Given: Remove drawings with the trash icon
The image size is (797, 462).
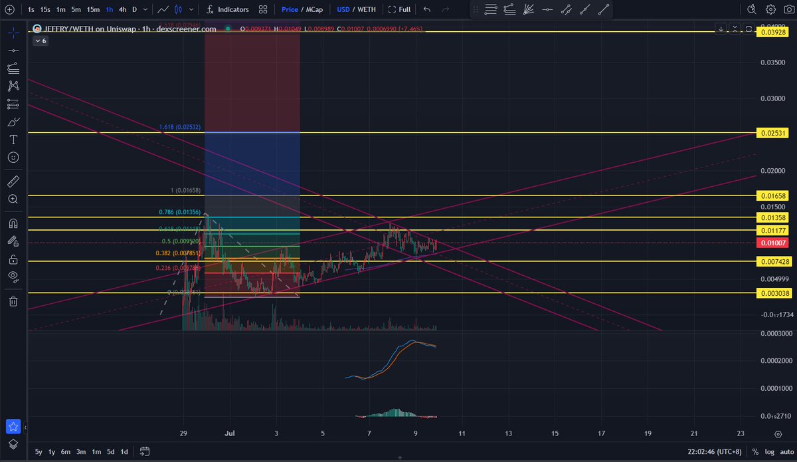Looking at the screenshot, I should coord(13,301).
